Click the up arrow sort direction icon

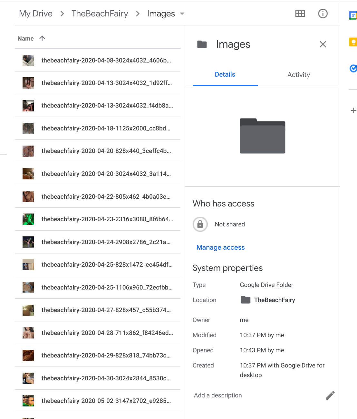coord(42,38)
